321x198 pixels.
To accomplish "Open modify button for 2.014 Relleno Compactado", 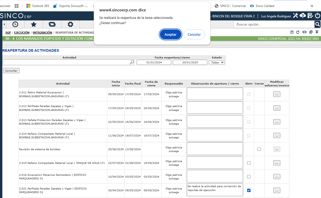I will (277, 135).
